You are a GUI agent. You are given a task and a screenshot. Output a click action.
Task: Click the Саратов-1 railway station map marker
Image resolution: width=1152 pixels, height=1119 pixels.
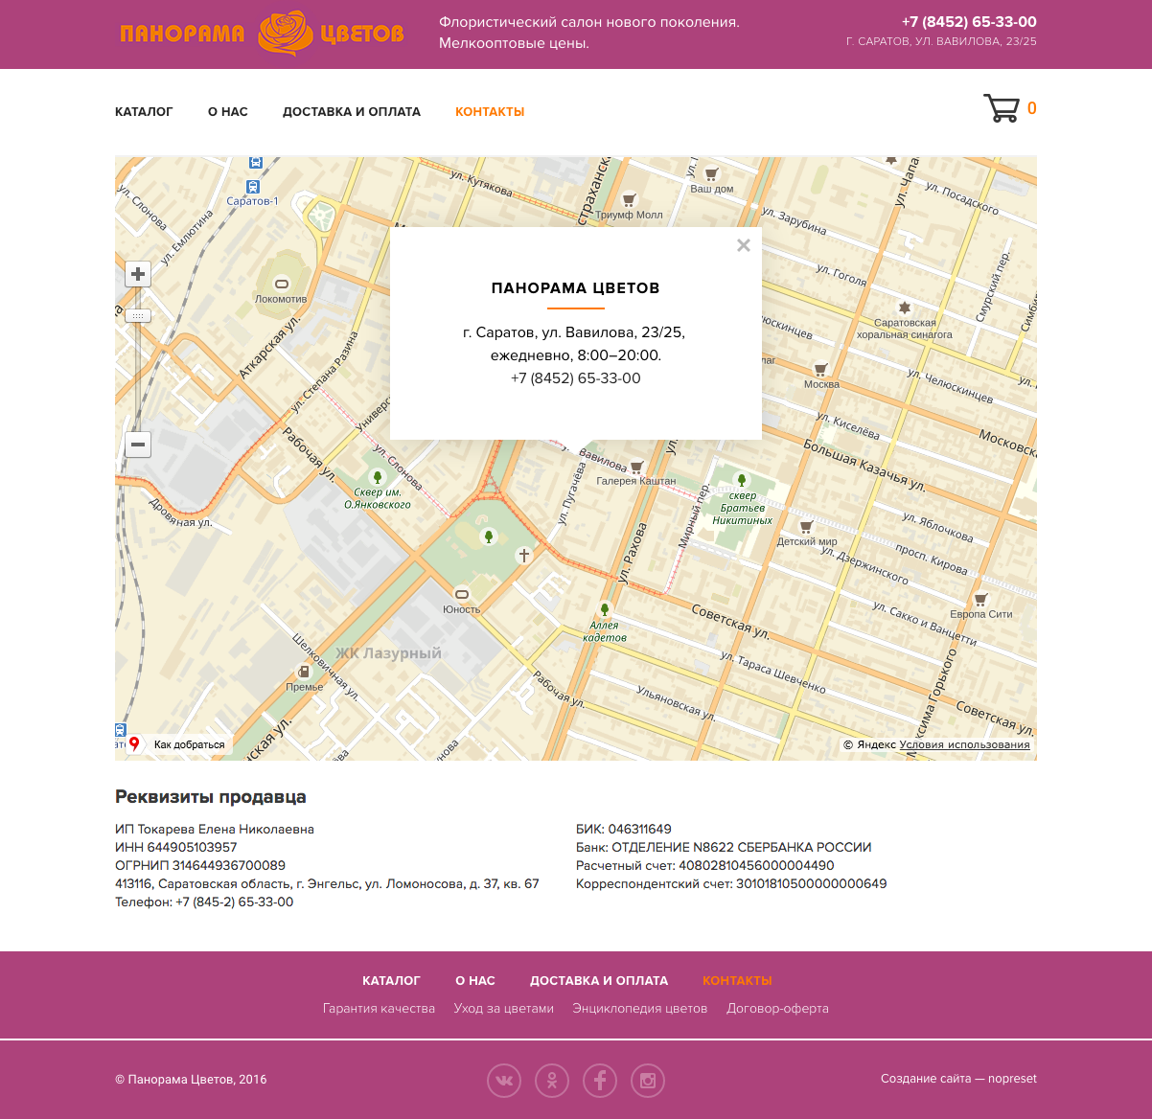253,187
